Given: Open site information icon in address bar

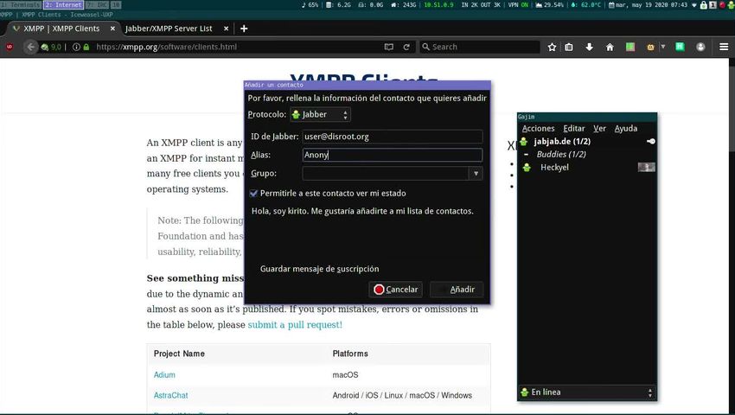Looking at the screenshot, I should pyautogui.click(x=76, y=47).
